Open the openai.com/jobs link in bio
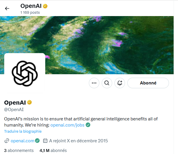The height and width of the screenshot is (154, 178). pos(67,125)
